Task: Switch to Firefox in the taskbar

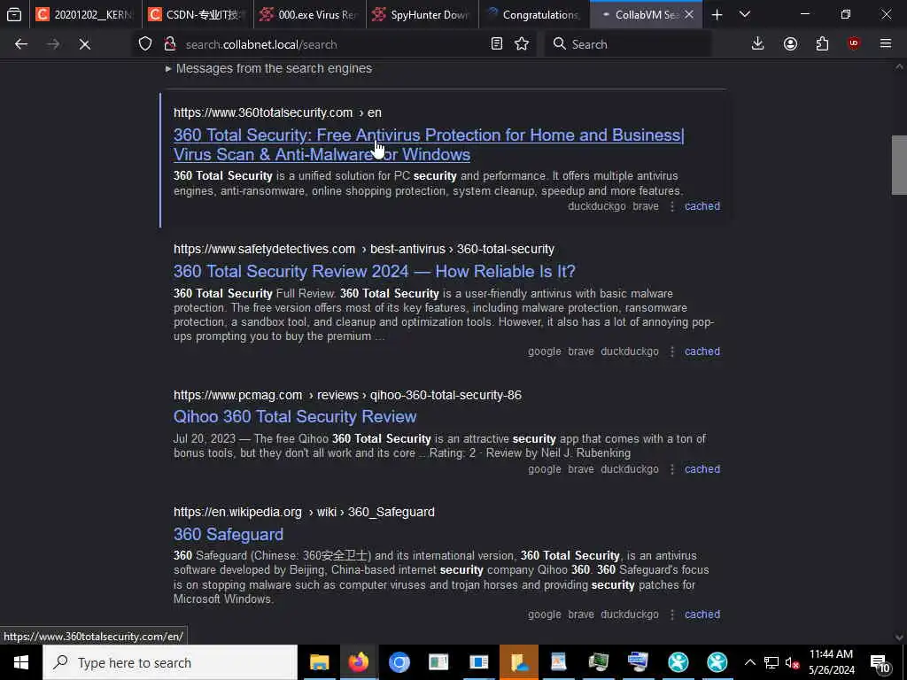Action: pyautogui.click(x=358, y=662)
